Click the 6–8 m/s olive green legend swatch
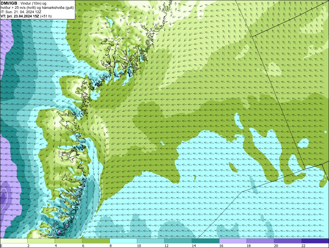The height and width of the screenshot is (248, 329). [x=96, y=241]
